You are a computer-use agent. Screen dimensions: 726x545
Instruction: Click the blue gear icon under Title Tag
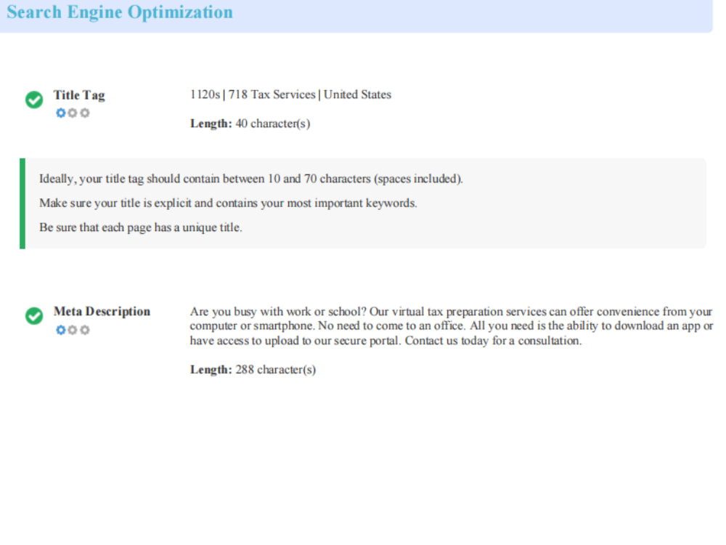pos(61,113)
